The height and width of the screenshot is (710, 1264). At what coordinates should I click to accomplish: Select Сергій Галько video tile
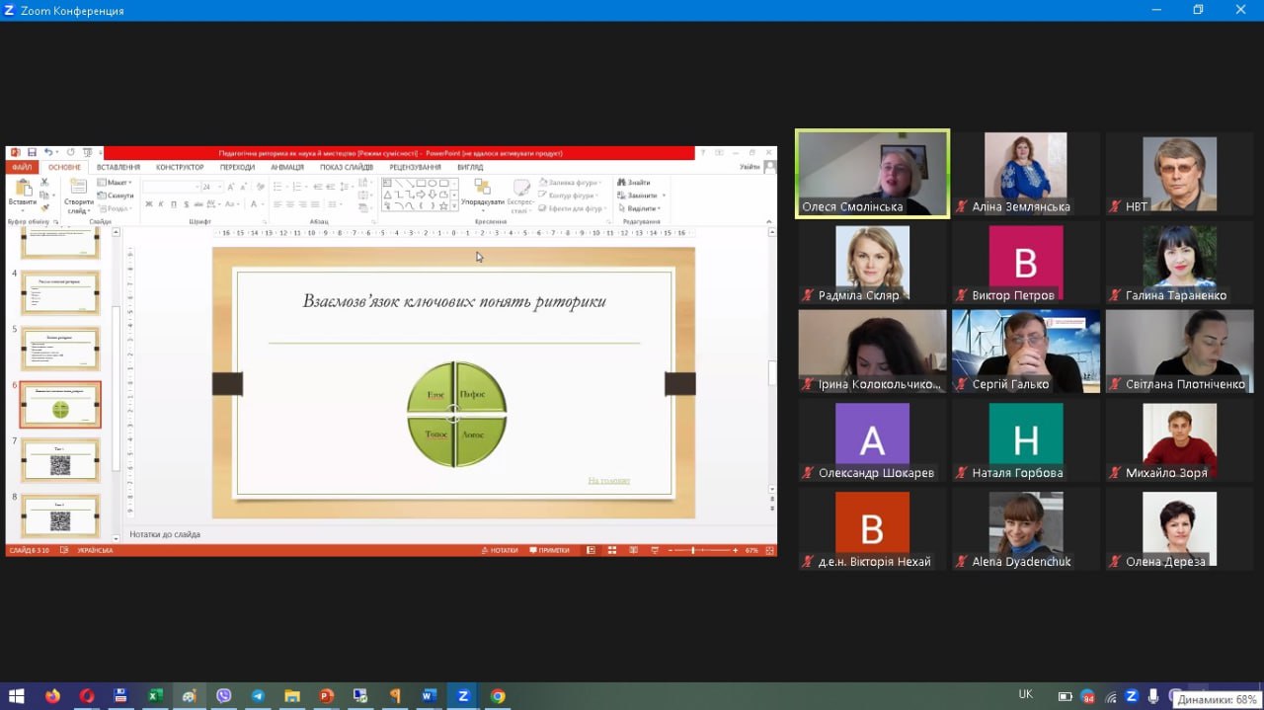[x=1026, y=351]
